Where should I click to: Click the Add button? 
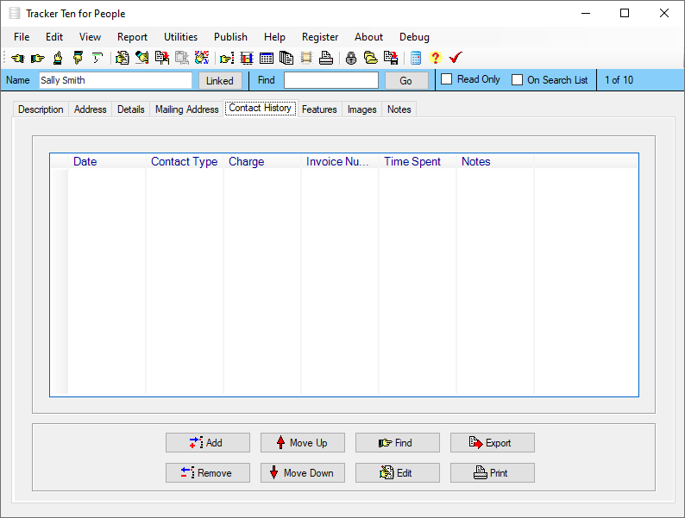(208, 442)
